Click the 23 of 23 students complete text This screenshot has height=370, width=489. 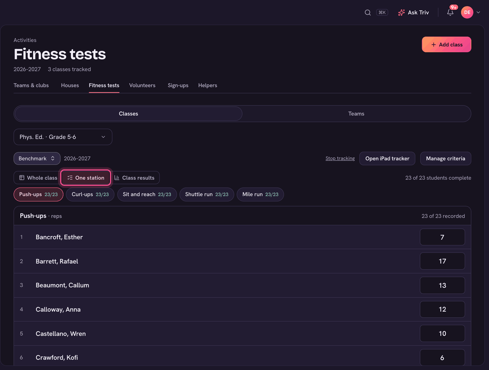click(438, 178)
